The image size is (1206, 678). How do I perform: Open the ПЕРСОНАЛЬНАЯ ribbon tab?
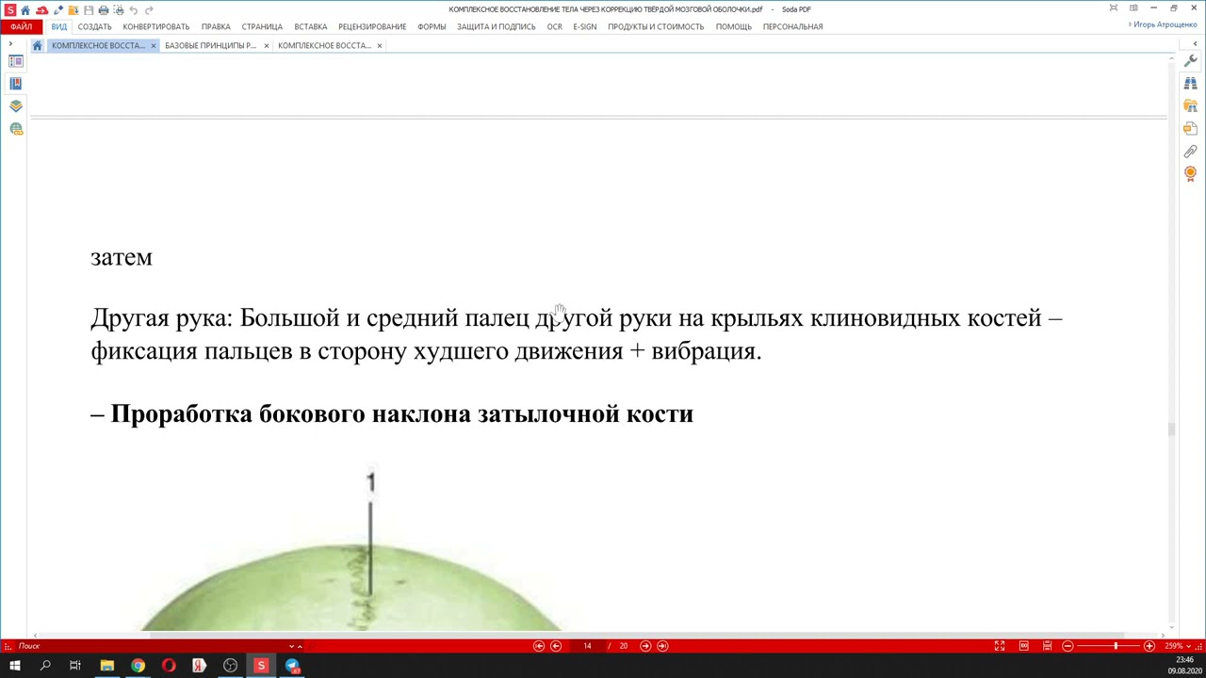pos(793,26)
